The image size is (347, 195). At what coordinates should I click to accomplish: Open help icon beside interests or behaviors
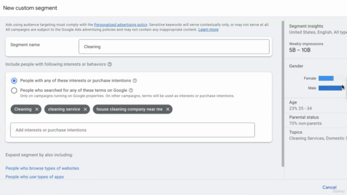click(110, 64)
